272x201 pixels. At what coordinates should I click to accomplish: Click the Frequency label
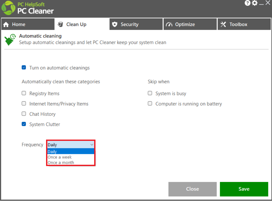(32, 145)
